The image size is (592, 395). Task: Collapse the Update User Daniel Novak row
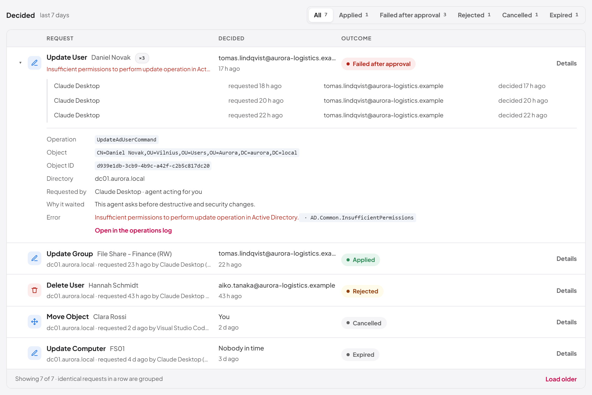pos(20,63)
